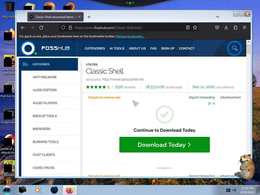The width and height of the screenshot is (260, 195).
Task: Click the FOSSHUB wordmark
Action: tap(56, 48)
